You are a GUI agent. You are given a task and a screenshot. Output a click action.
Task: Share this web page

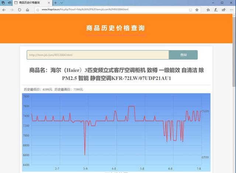(x=224, y=10)
